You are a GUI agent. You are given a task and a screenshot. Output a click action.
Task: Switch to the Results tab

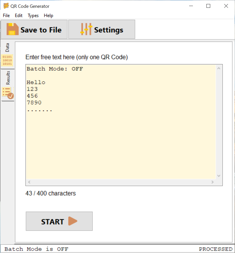[x=8, y=78]
